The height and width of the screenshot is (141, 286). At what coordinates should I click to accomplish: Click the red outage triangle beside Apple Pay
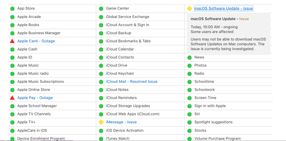12,98
